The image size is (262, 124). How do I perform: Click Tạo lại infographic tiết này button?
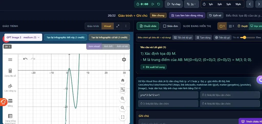(x=65, y=37)
